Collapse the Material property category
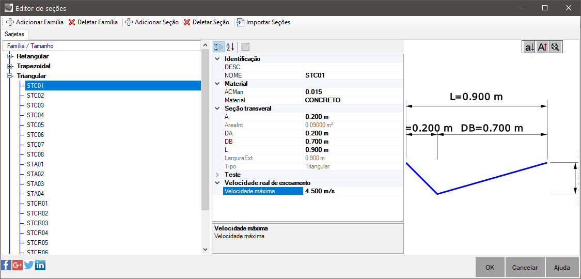 tap(217, 84)
